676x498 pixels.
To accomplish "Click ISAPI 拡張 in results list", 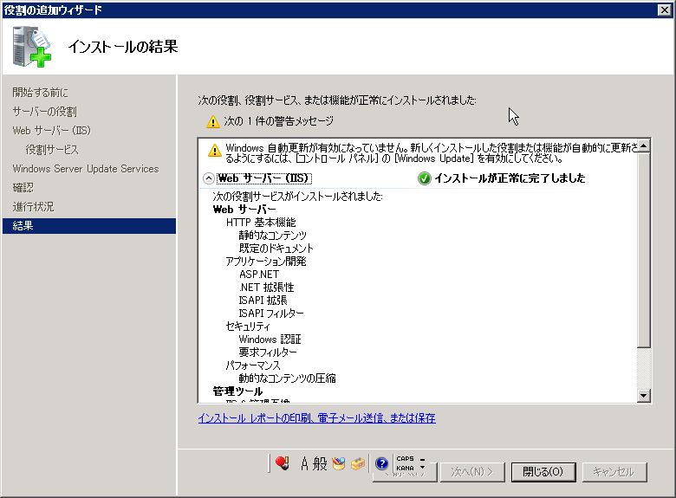I will pos(263,301).
